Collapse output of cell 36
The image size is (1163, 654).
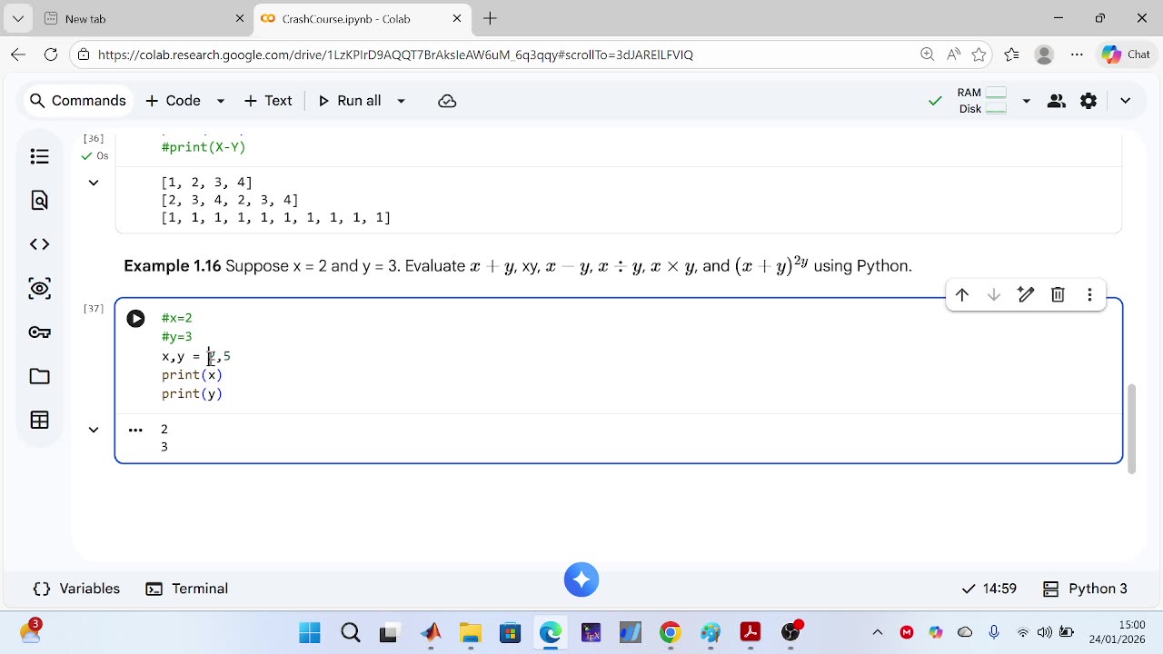pyautogui.click(x=94, y=183)
